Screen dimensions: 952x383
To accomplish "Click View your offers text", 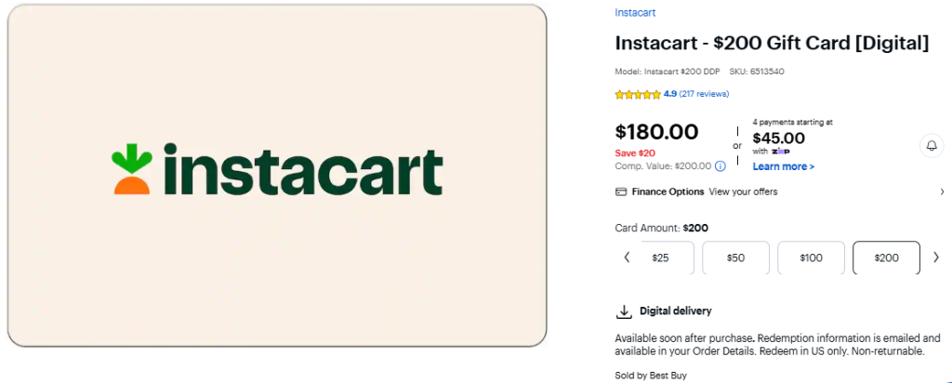I will click(743, 191).
